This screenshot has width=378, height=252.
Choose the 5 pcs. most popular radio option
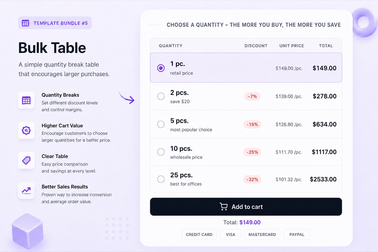pyautogui.click(x=161, y=124)
